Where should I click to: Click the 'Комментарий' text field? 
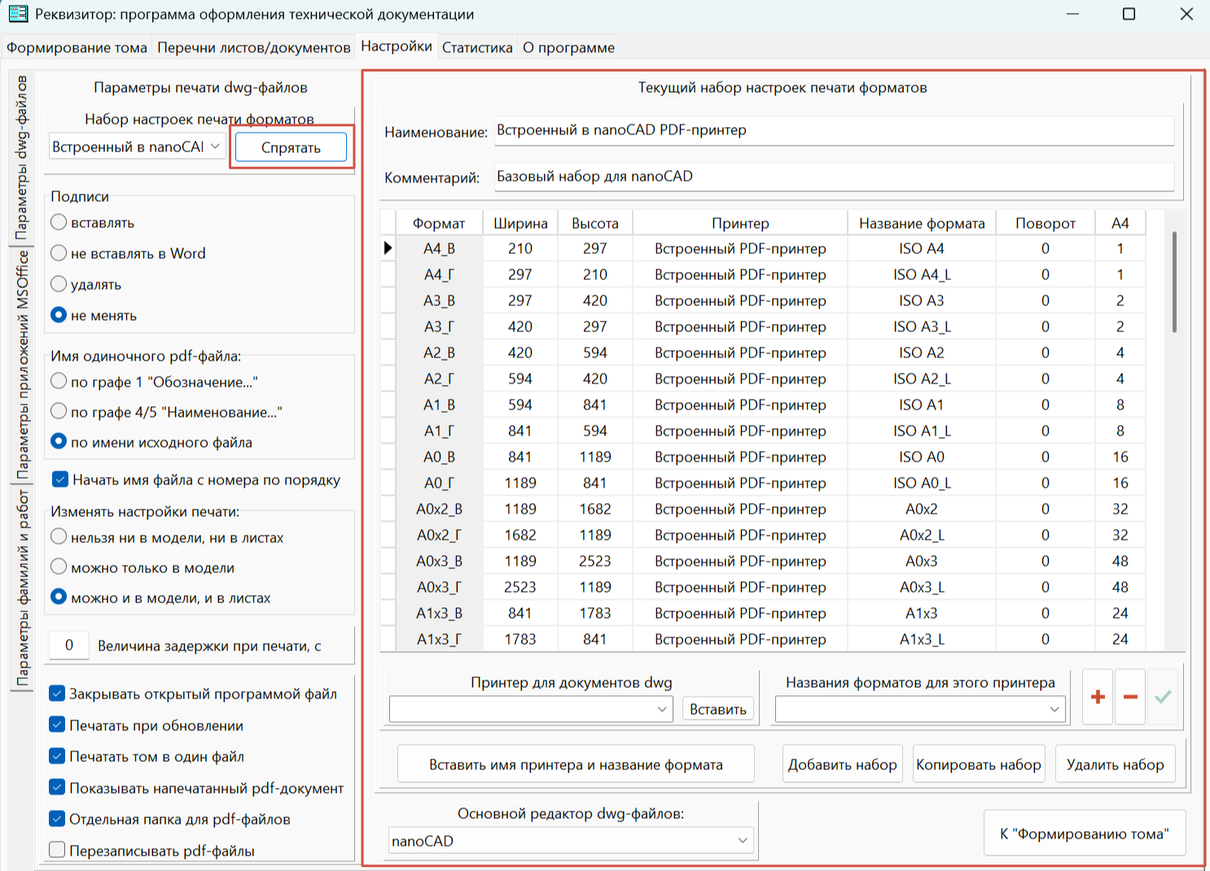834,177
